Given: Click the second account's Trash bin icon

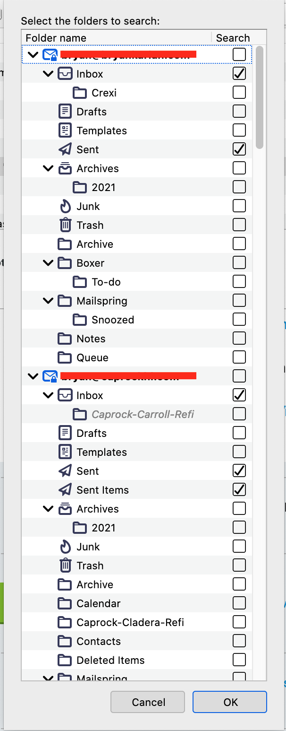Looking at the screenshot, I should 65,566.
